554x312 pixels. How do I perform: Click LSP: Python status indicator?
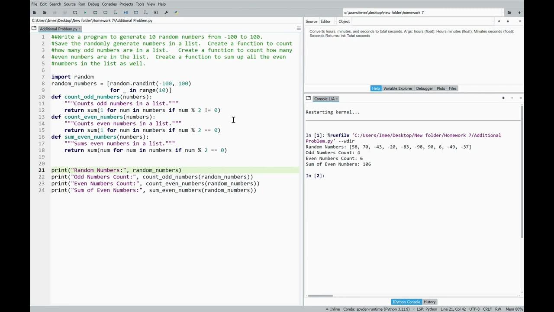424,309
